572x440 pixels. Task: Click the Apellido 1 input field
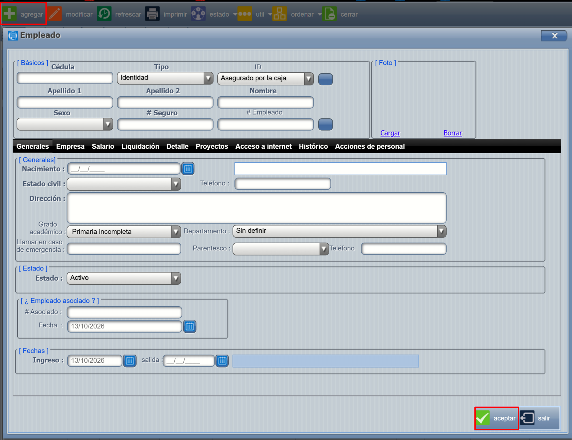pos(65,102)
